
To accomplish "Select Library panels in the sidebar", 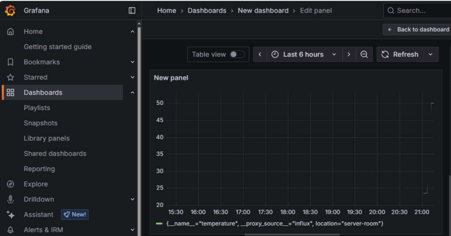I will [x=47, y=138].
